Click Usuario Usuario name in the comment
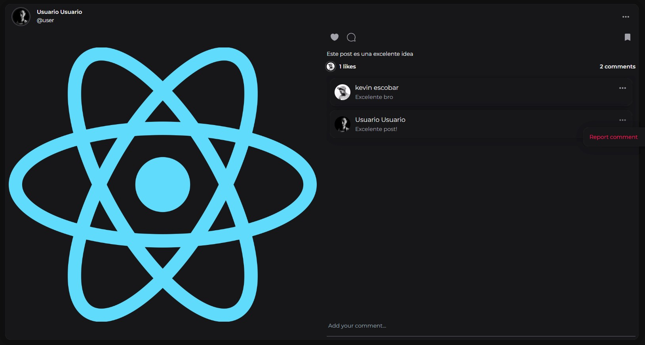 (x=380, y=119)
